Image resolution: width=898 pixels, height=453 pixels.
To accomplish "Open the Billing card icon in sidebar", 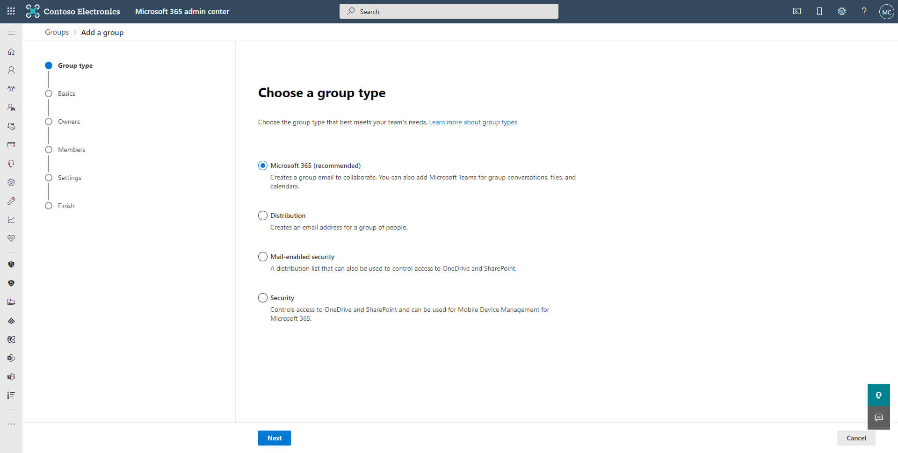I will coord(11,145).
